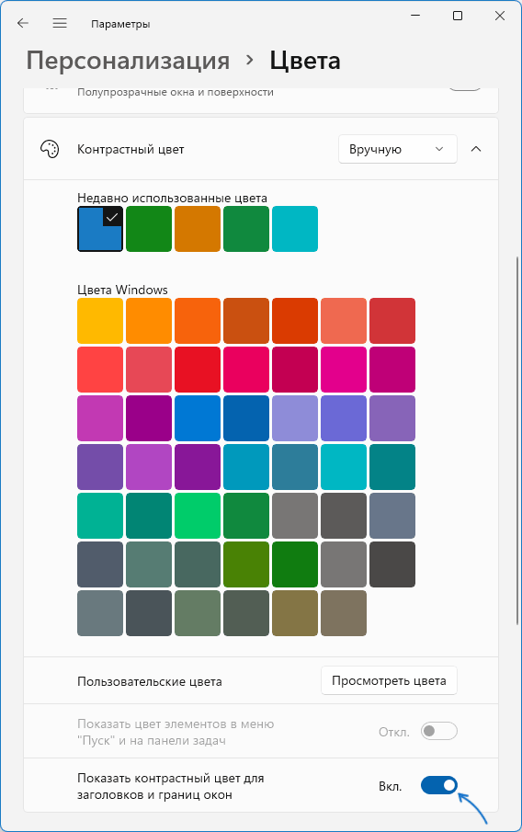
Task: Maximize the Параметры window
Action: tap(458, 16)
